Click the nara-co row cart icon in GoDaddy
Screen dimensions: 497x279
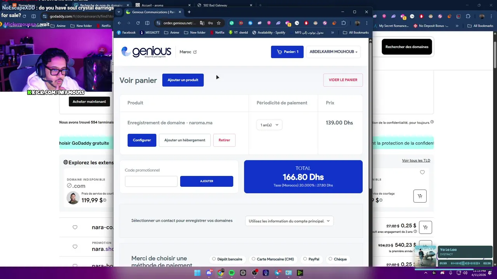tap(426, 227)
